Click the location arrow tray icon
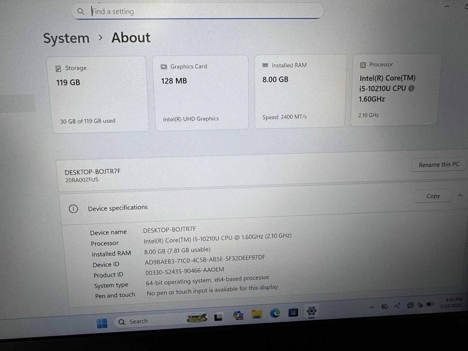Image resolution: width=468 pixels, height=351 pixels. coord(397,306)
